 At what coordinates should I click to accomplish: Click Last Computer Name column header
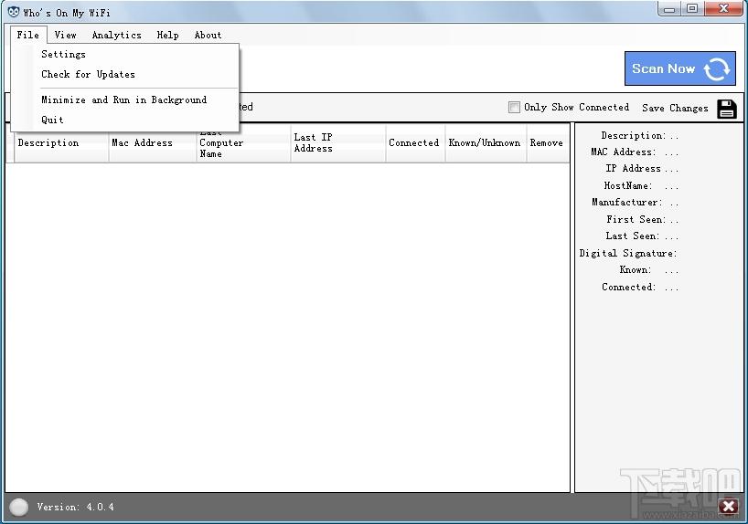click(x=243, y=143)
